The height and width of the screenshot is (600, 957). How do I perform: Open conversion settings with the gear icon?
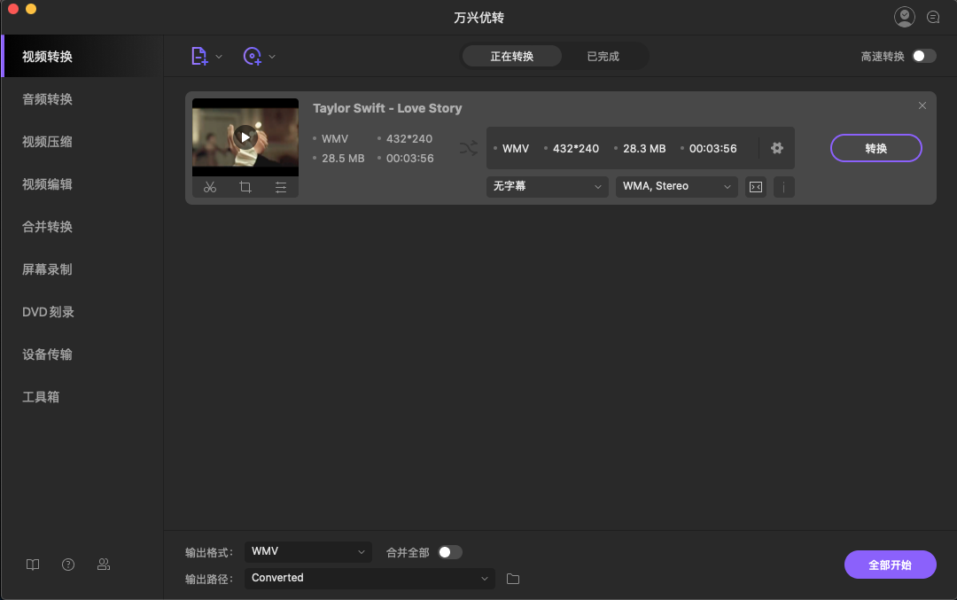point(776,148)
